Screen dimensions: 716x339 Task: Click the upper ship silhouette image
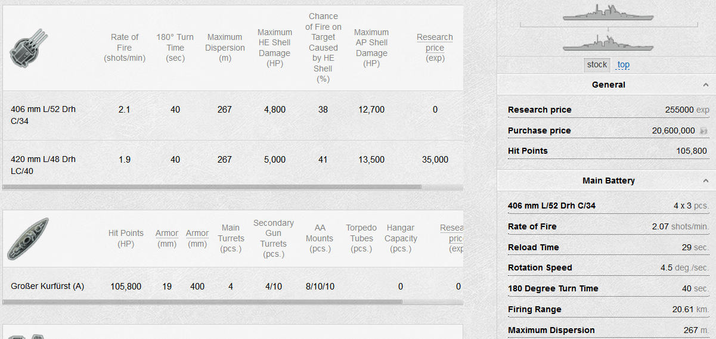[607, 13]
